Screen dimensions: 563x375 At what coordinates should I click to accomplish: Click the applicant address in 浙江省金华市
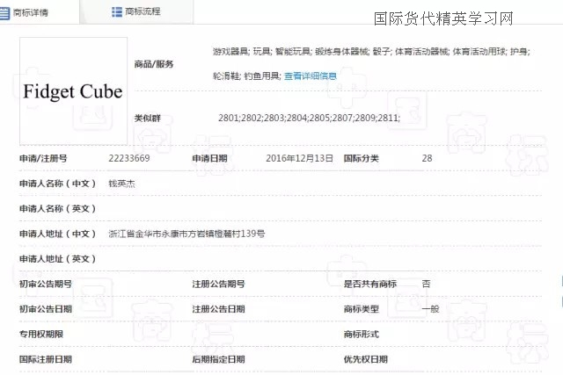186,234
